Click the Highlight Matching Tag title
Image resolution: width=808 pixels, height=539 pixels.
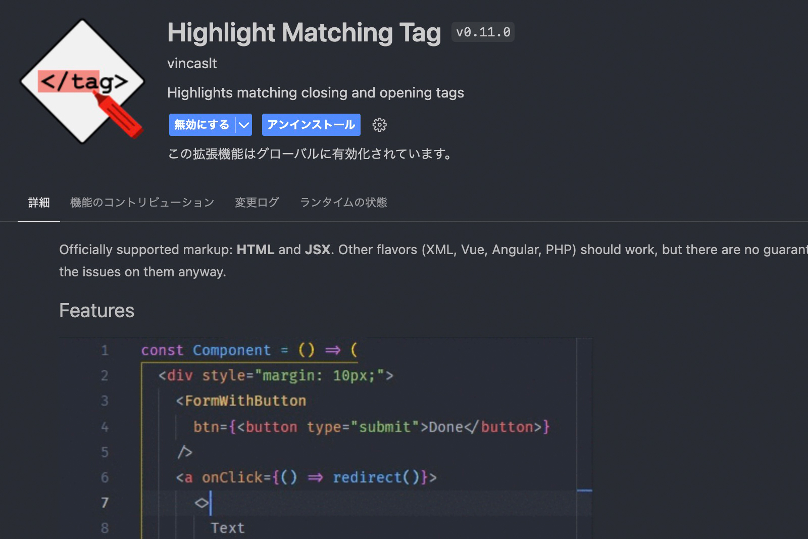click(304, 32)
